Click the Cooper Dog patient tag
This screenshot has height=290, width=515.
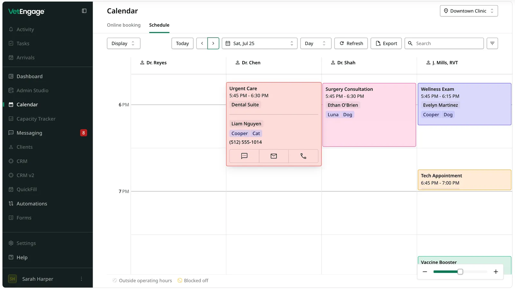[x=438, y=115]
